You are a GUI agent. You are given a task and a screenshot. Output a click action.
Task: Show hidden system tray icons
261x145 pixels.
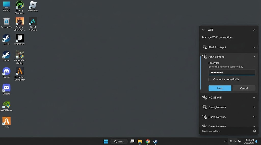point(225,141)
